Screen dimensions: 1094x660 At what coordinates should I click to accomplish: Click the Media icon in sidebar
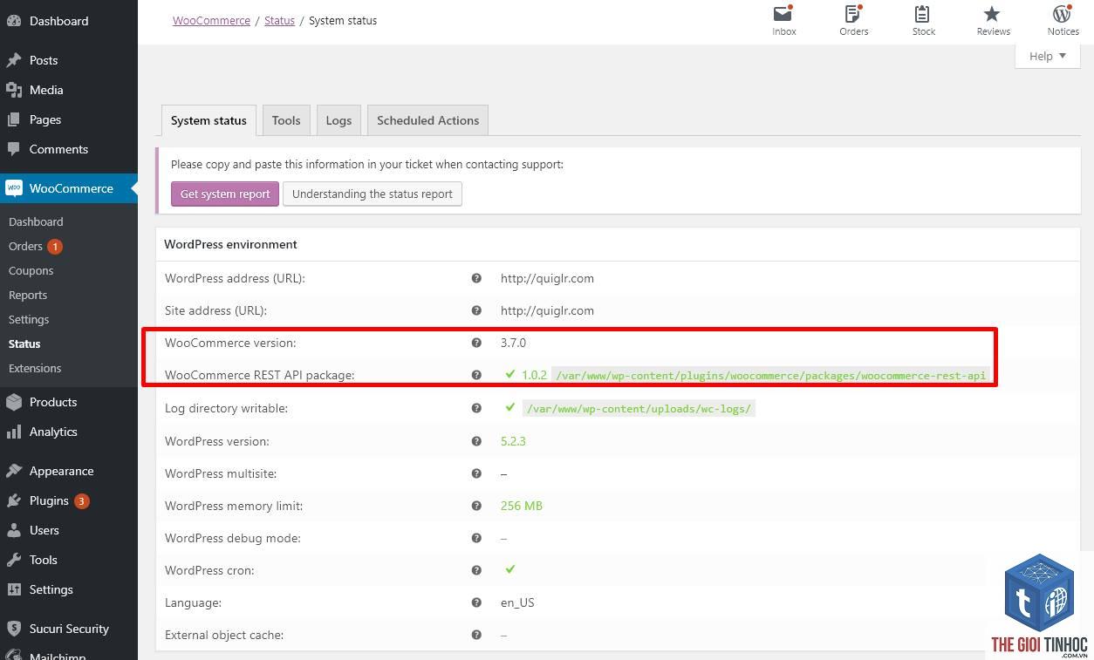pos(13,90)
